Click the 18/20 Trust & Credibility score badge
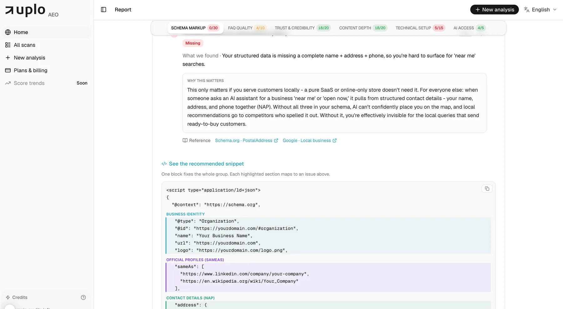563x309 pixels. (323, 28)
